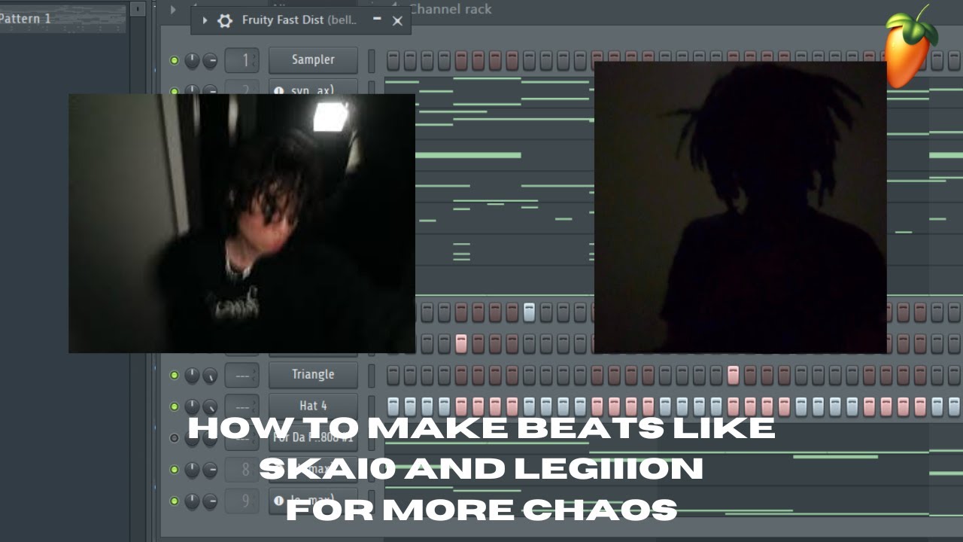Click the mixer track number 9 field

pyautogui.click(x=242, y=501)
